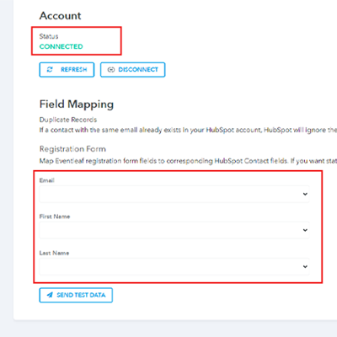Screen dimensions: 337x337
Task: Click the Email field label
Action: (x=46, y=180)
